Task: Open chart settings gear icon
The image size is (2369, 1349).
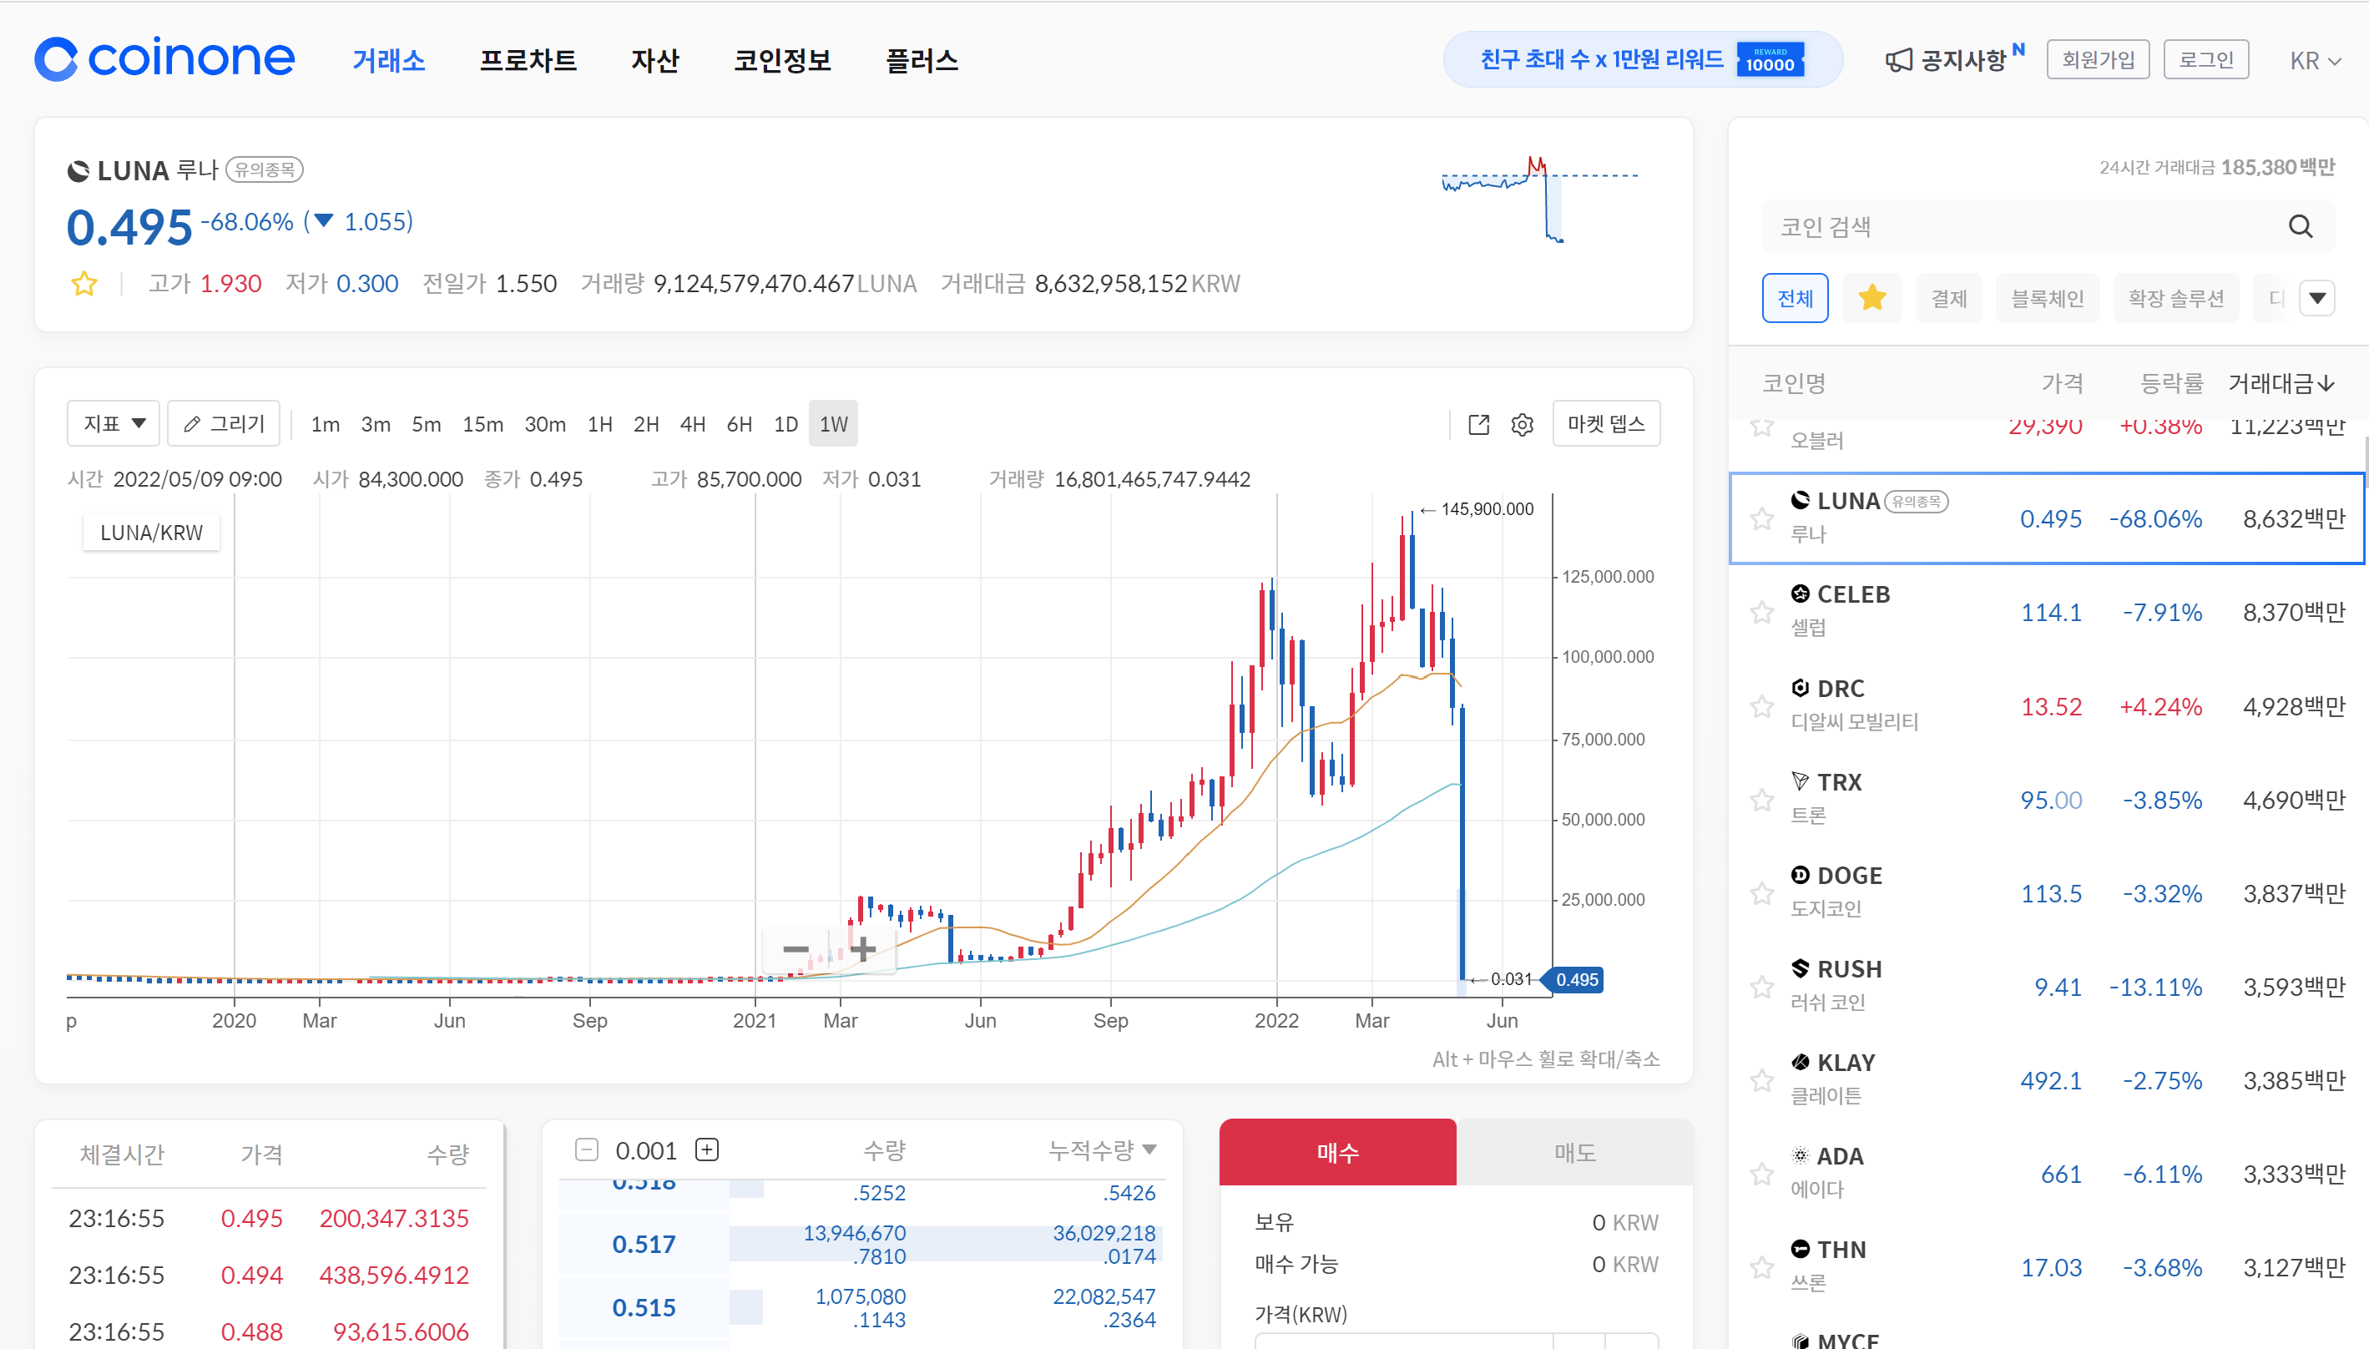Action: [1523, 424]
